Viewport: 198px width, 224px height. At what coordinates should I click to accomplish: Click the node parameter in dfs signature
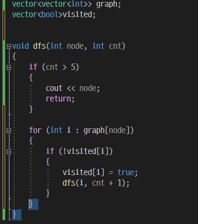75,46
